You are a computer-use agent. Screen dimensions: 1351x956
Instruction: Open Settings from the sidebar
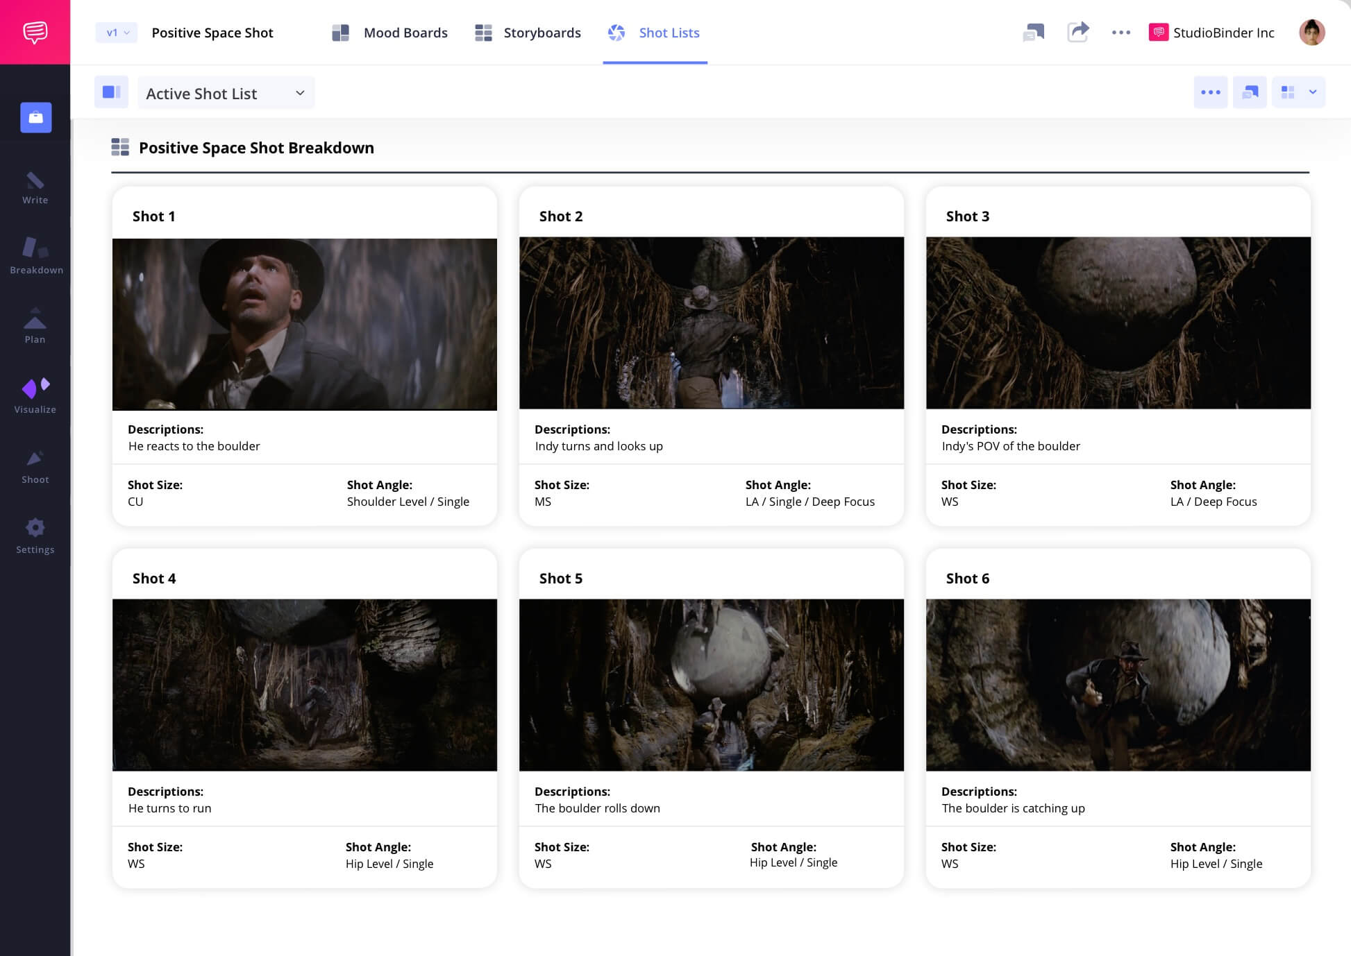[35, 534]
